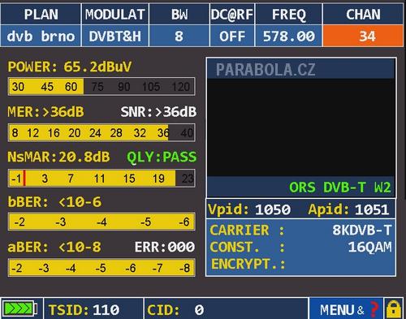Open the MENU & help button
This screenshot has height=319, width=406.
[346, 308]
